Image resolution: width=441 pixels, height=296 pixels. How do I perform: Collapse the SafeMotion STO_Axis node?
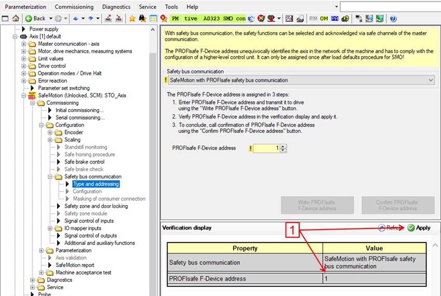coord(24,96)
